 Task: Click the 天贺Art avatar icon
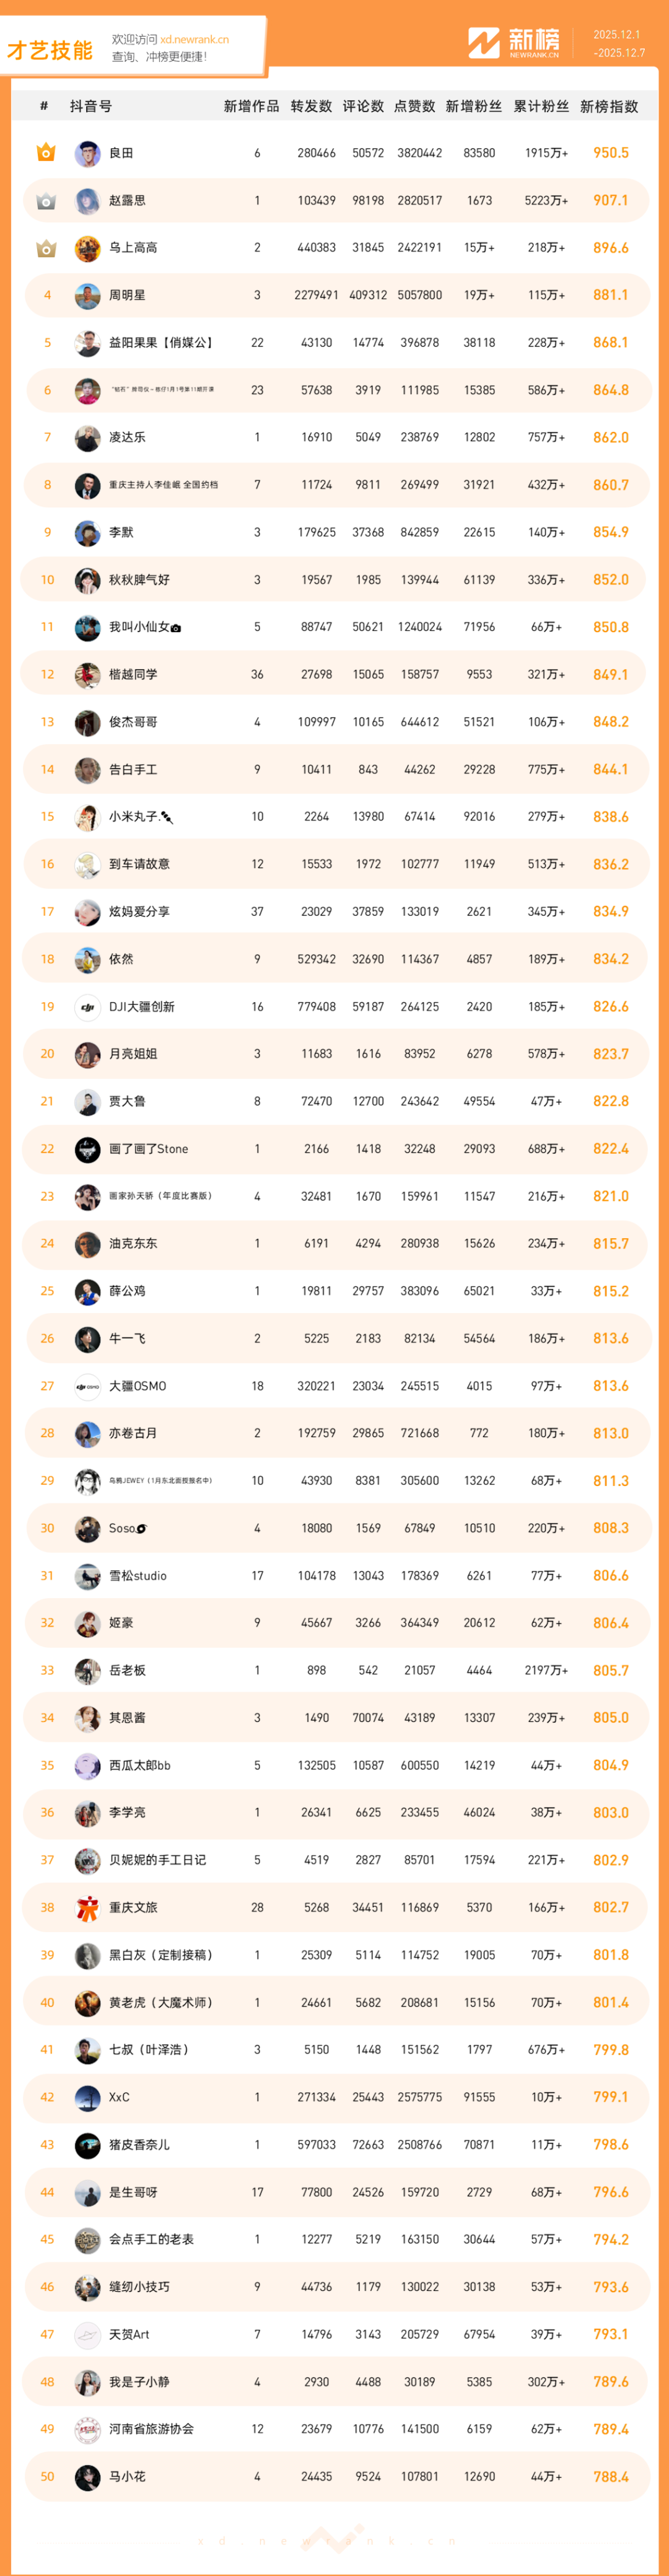tap(88, 2334)
